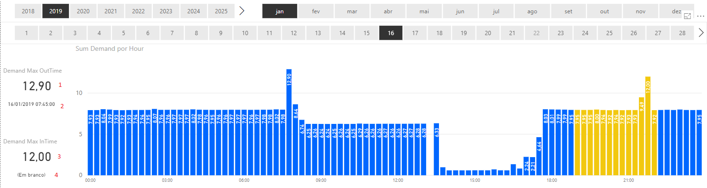Choose day 21 in day slicer
Viewport: 707px width, 188px height.
[512, 33]
